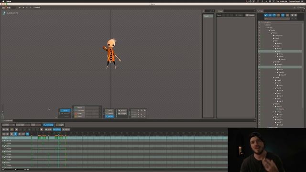Adjust the timeline zoom slider
Screen dimensions: 306x172
pyautogui.click(x=15, y=170)
